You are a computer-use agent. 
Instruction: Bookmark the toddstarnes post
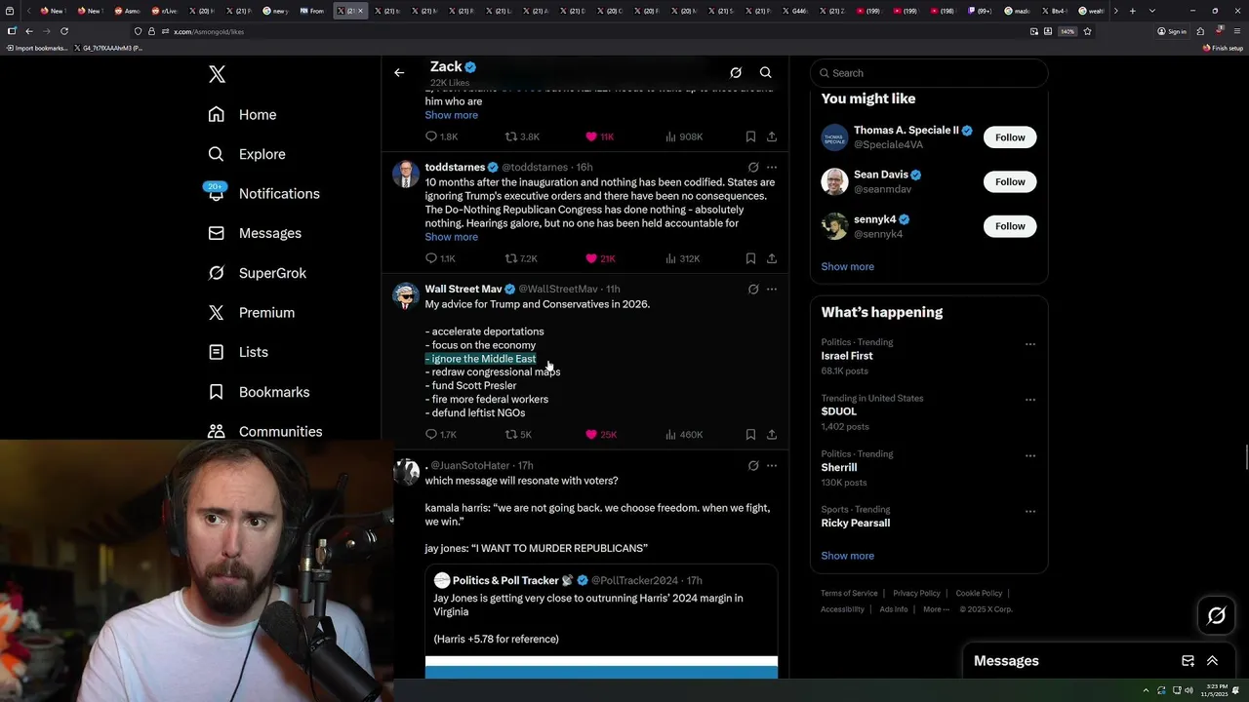click(750, 258)
